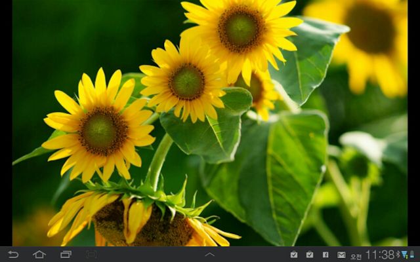This screenshot has width=420, height=262.
Task: Expand the mini apps tray chevron
Action: 210,254
